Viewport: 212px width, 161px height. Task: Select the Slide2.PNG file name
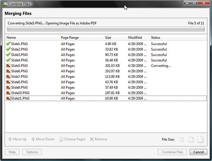(x=20, y=49)
